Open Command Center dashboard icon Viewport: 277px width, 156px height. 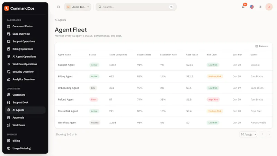(8, 26)
